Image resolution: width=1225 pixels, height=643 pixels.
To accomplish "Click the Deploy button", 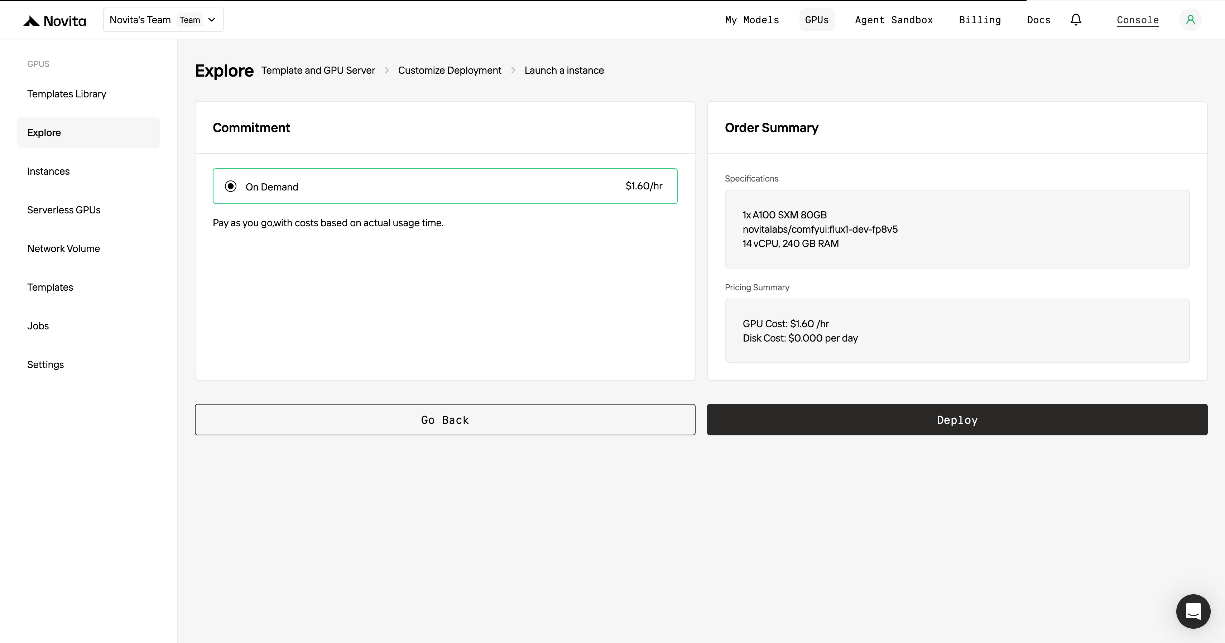I will pyautogui.click(x=957, y=420).
